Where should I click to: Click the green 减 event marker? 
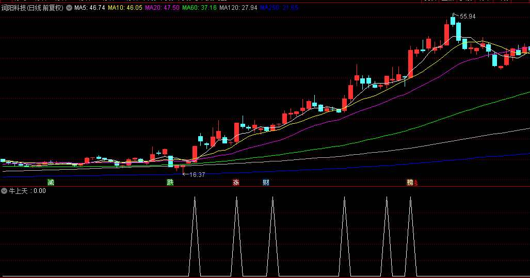pos(51,183)
